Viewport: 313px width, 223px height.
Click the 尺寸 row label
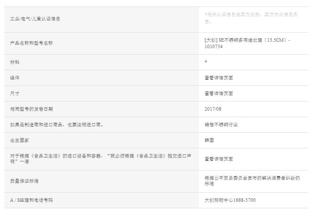pyautogui.click(x=15, y=93)
